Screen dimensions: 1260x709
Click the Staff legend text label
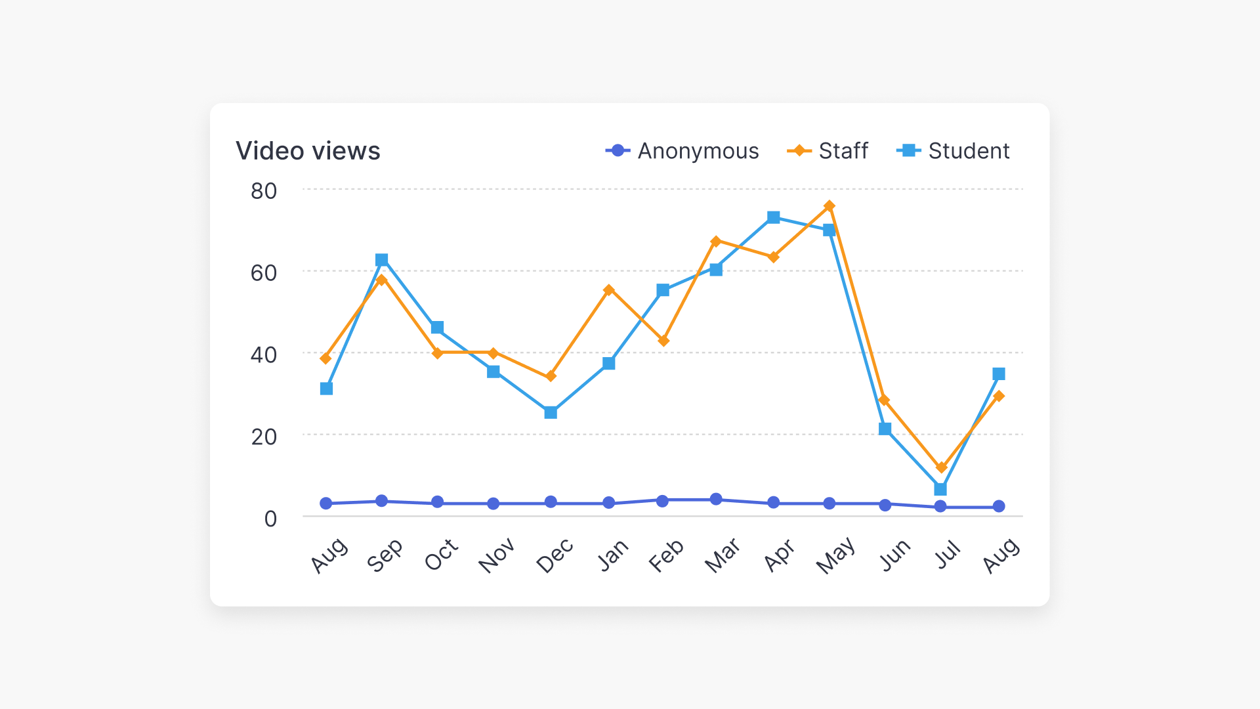click(x=843, y=151)
